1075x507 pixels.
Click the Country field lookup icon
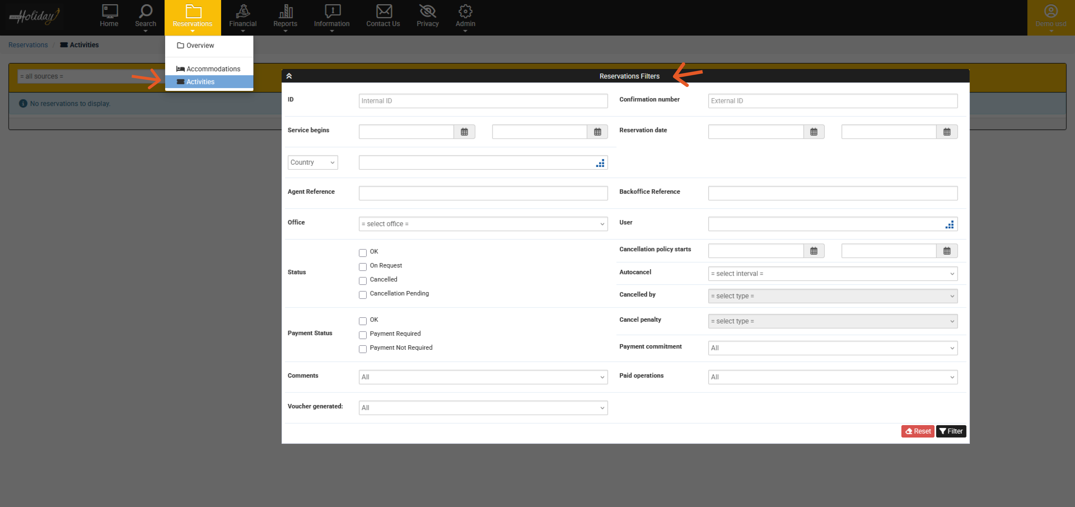pos(600,163)
